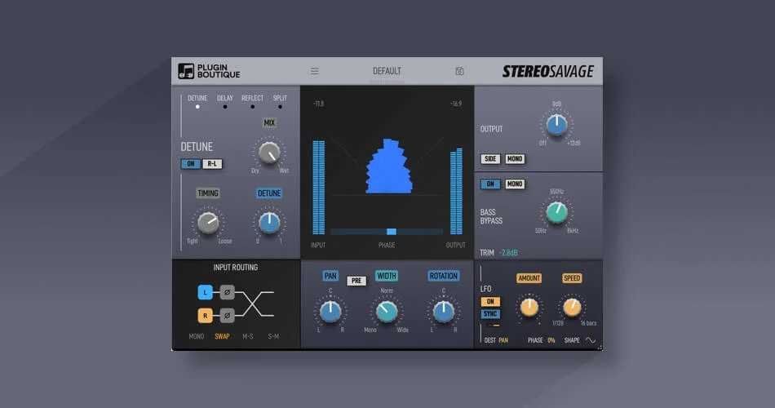The image size is (775, 408).
Task: Change the LFO sine shape icon
Action: [590, 340]
